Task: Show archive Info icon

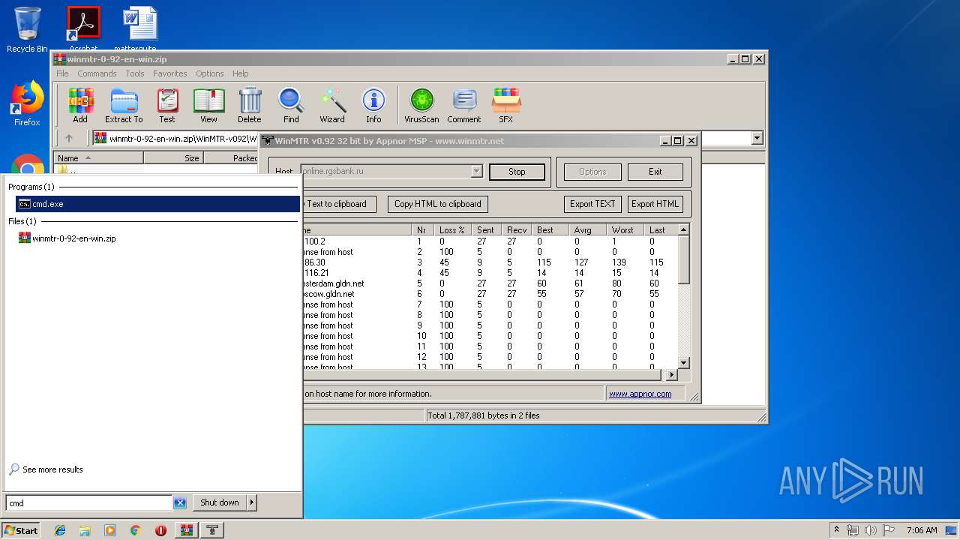Action: (x=373, y=106)
